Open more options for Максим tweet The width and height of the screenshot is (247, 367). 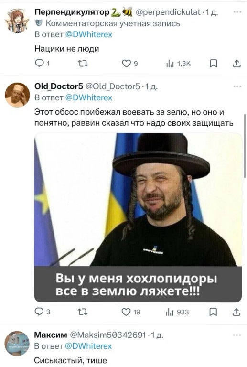[x=236, y=335]
